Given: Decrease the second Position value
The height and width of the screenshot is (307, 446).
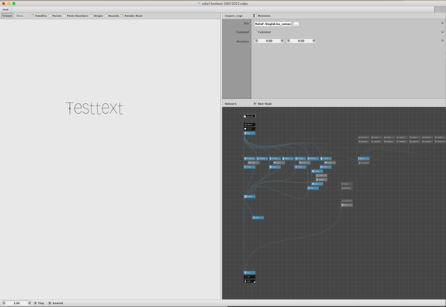Looking at the screenshot, I should (x=288, y=41).
